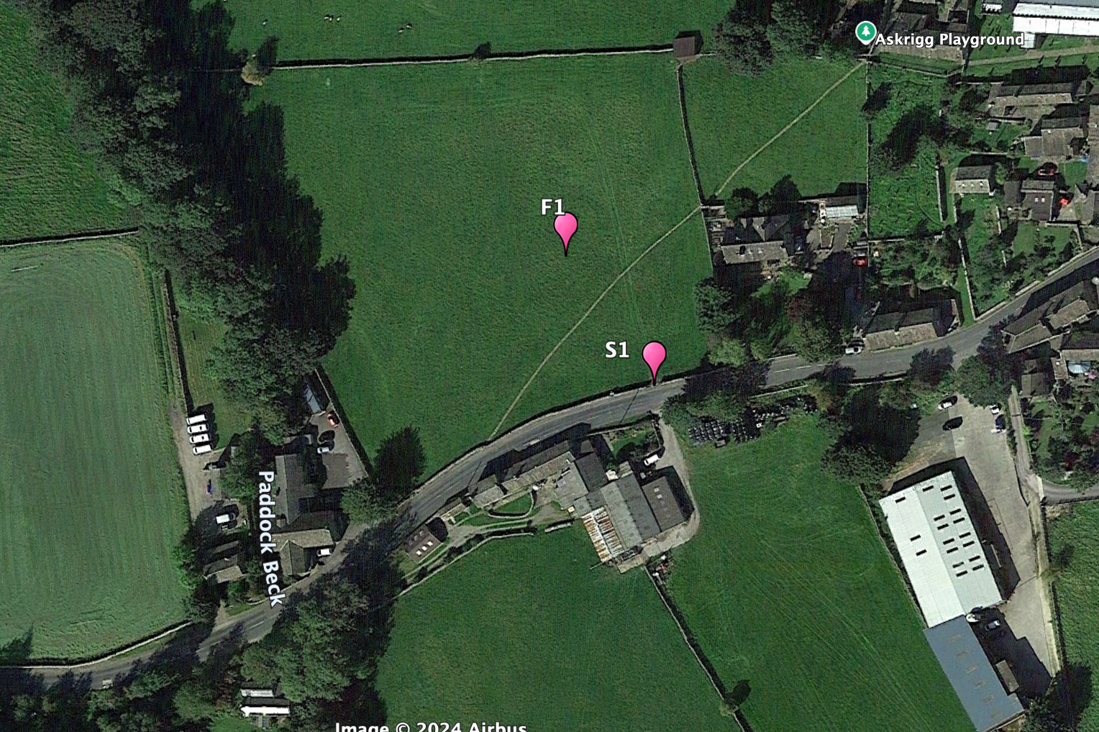1099x732 pixels.
Task: Click the S1 text label
Action: pos(616,350)
